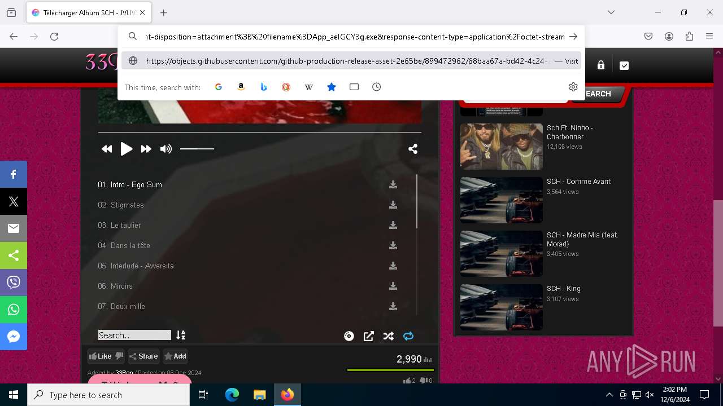
Task: Click the rewind button in the player
Action: (x=107, y=149)
